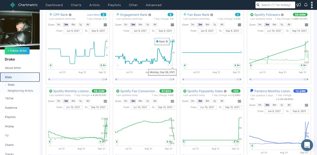The image size is (317, 155).
Task: Click info icon next to Spotify Followers
Action: (283, 15)
